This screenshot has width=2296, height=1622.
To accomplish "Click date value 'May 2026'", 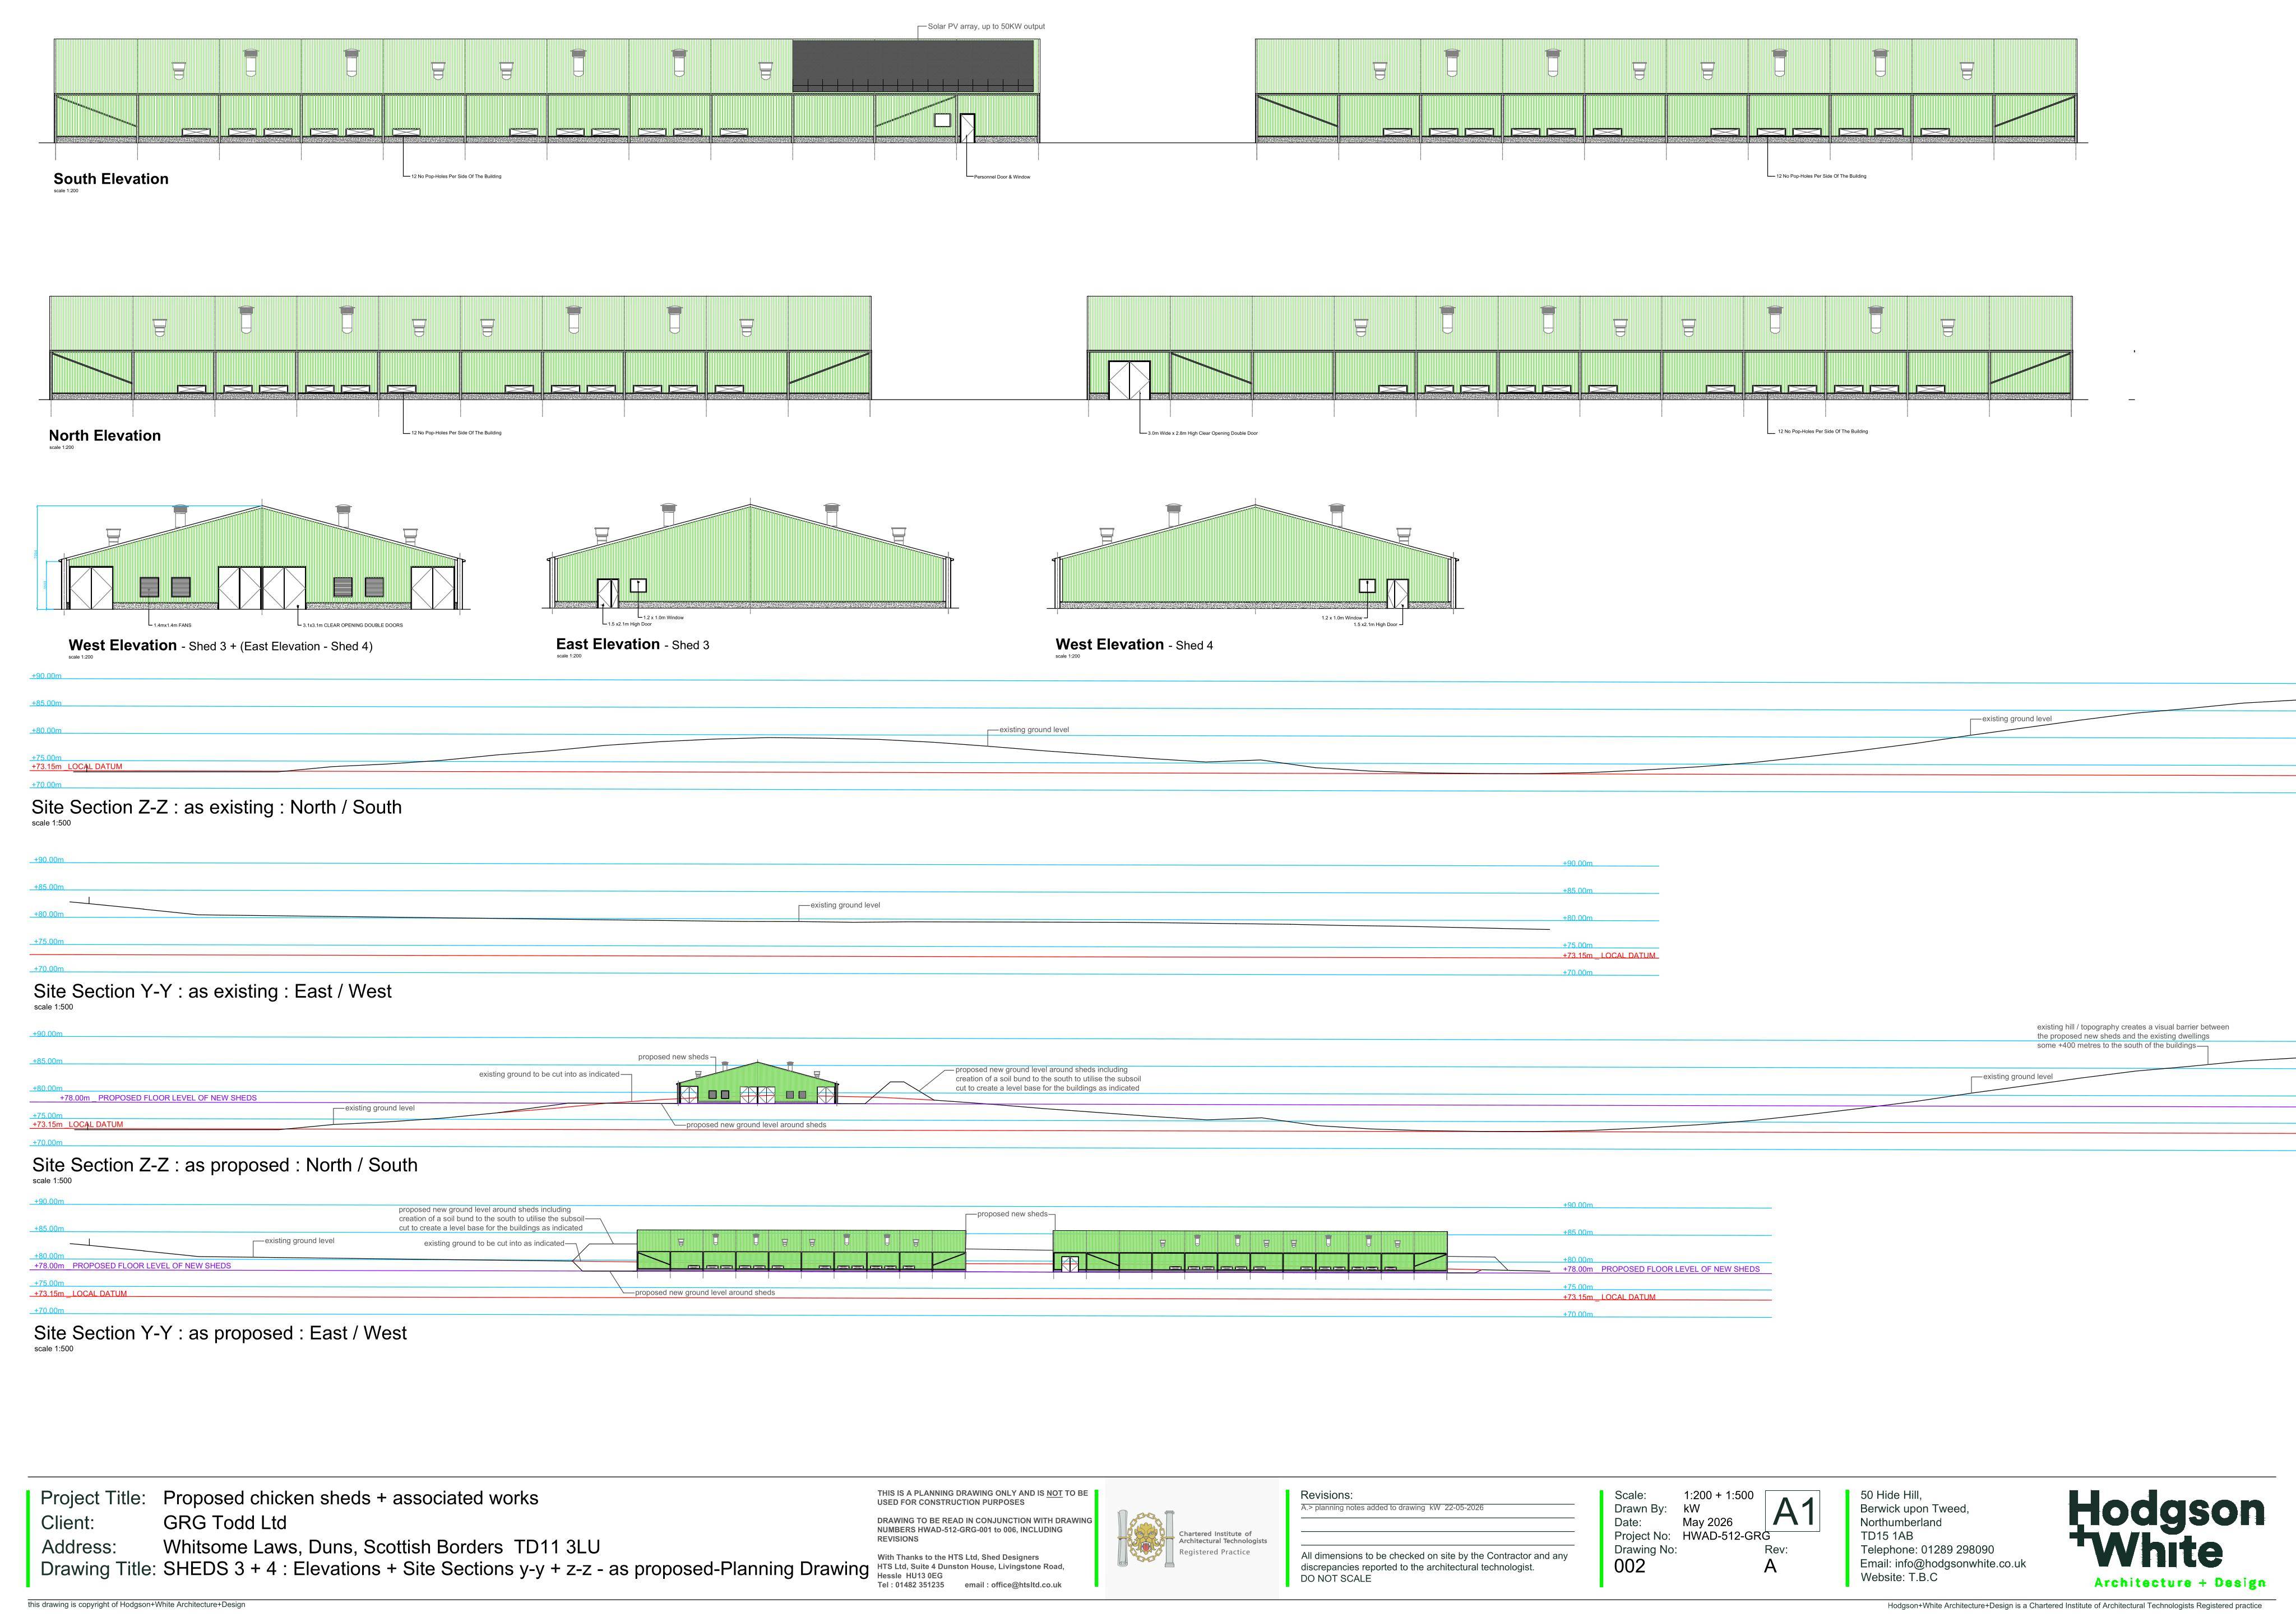I will point(1708,1522).
